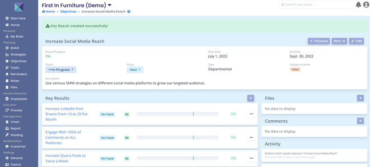Click the Tasks checkmark icon
Image resolution: width=370 pixels, height=167 pixels.
7,68
